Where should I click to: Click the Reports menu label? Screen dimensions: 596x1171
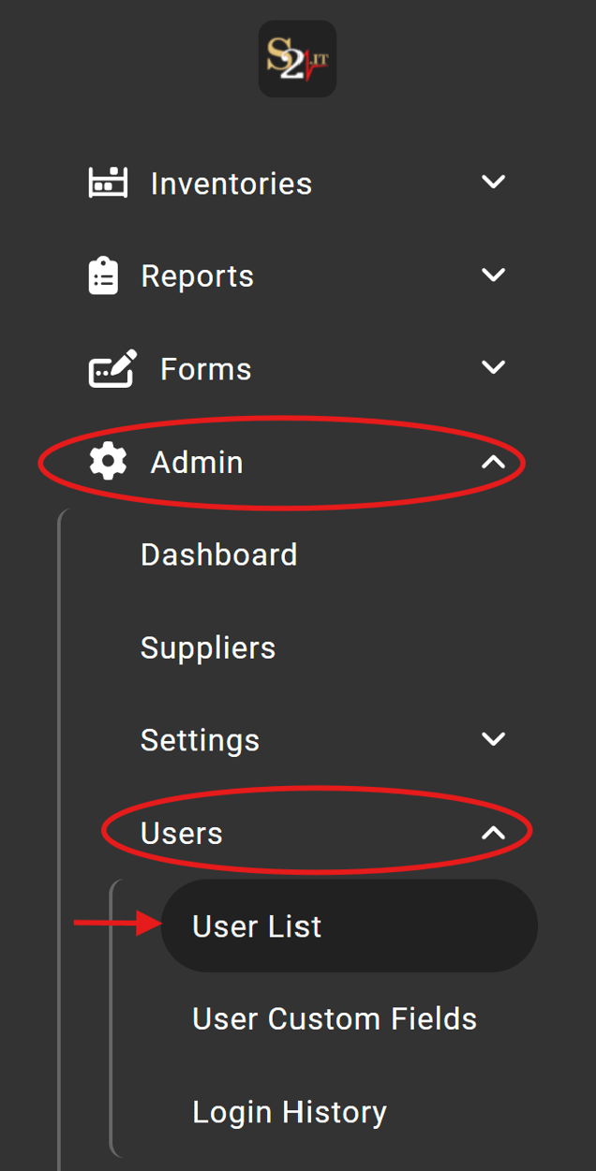[x=197, y=274]
